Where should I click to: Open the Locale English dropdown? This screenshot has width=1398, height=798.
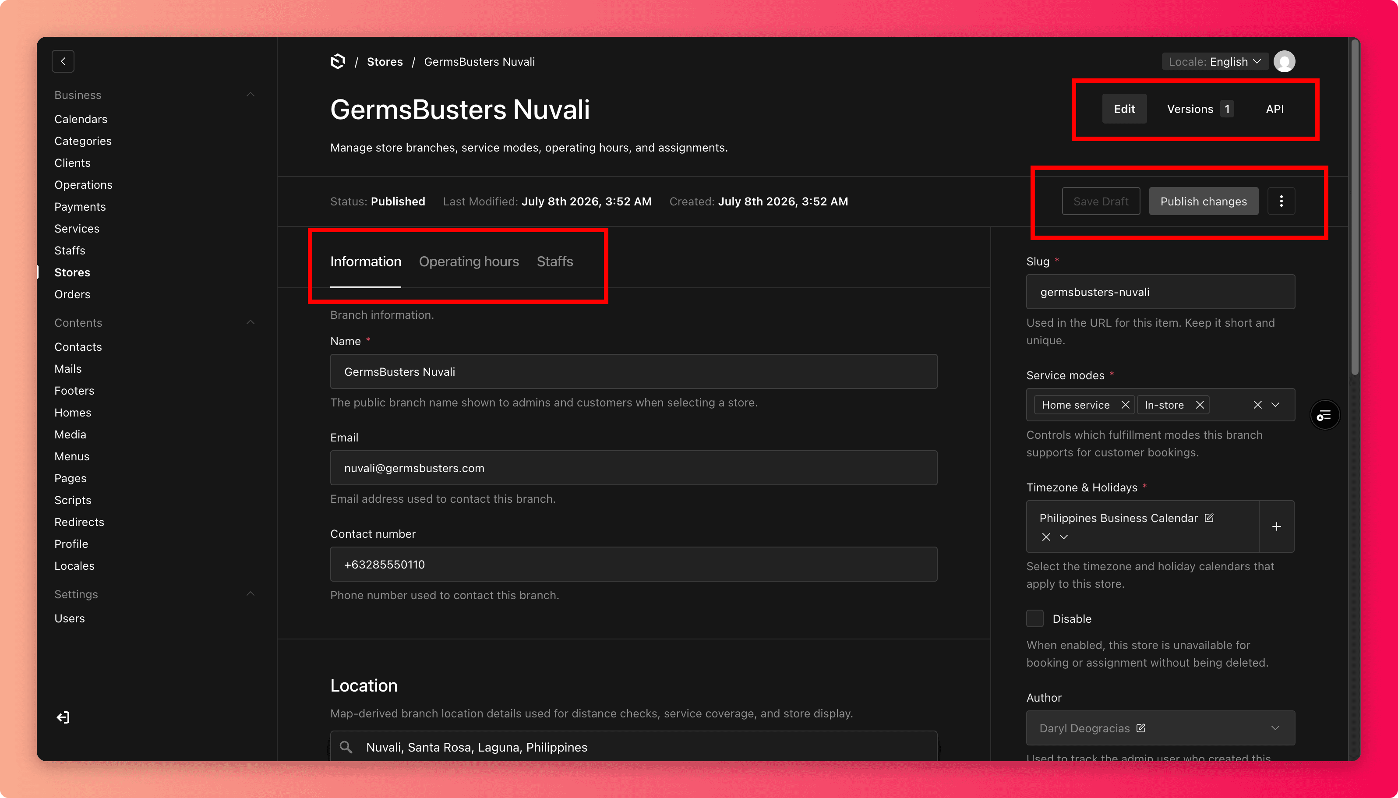pyautogui.click(x=1214, y=61)
